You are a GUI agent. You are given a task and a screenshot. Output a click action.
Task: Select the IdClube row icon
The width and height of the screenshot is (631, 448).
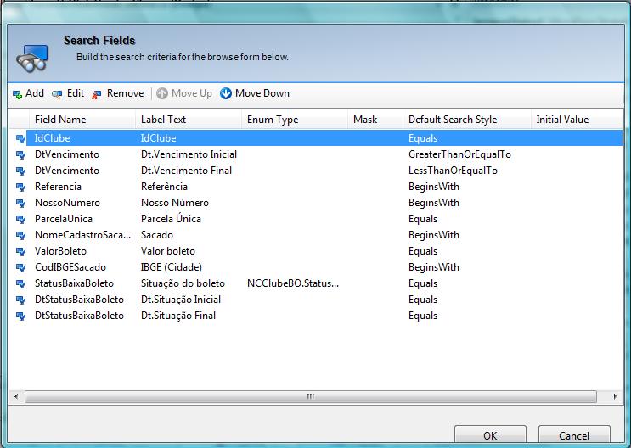[x=20, y=138]
